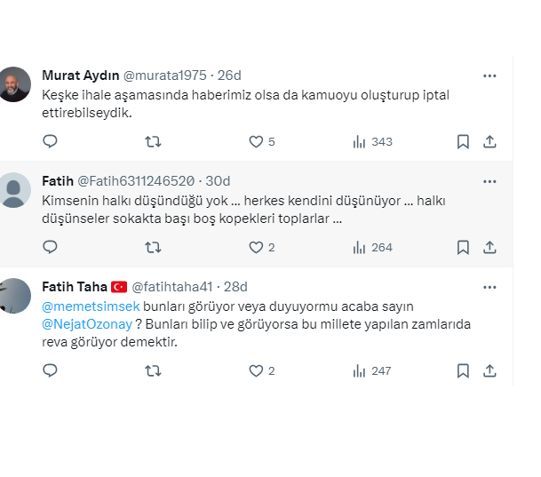The image size is (541, 477).
Task: Open the @memetsimsek mention link
Action: click(x=78, y=306)
